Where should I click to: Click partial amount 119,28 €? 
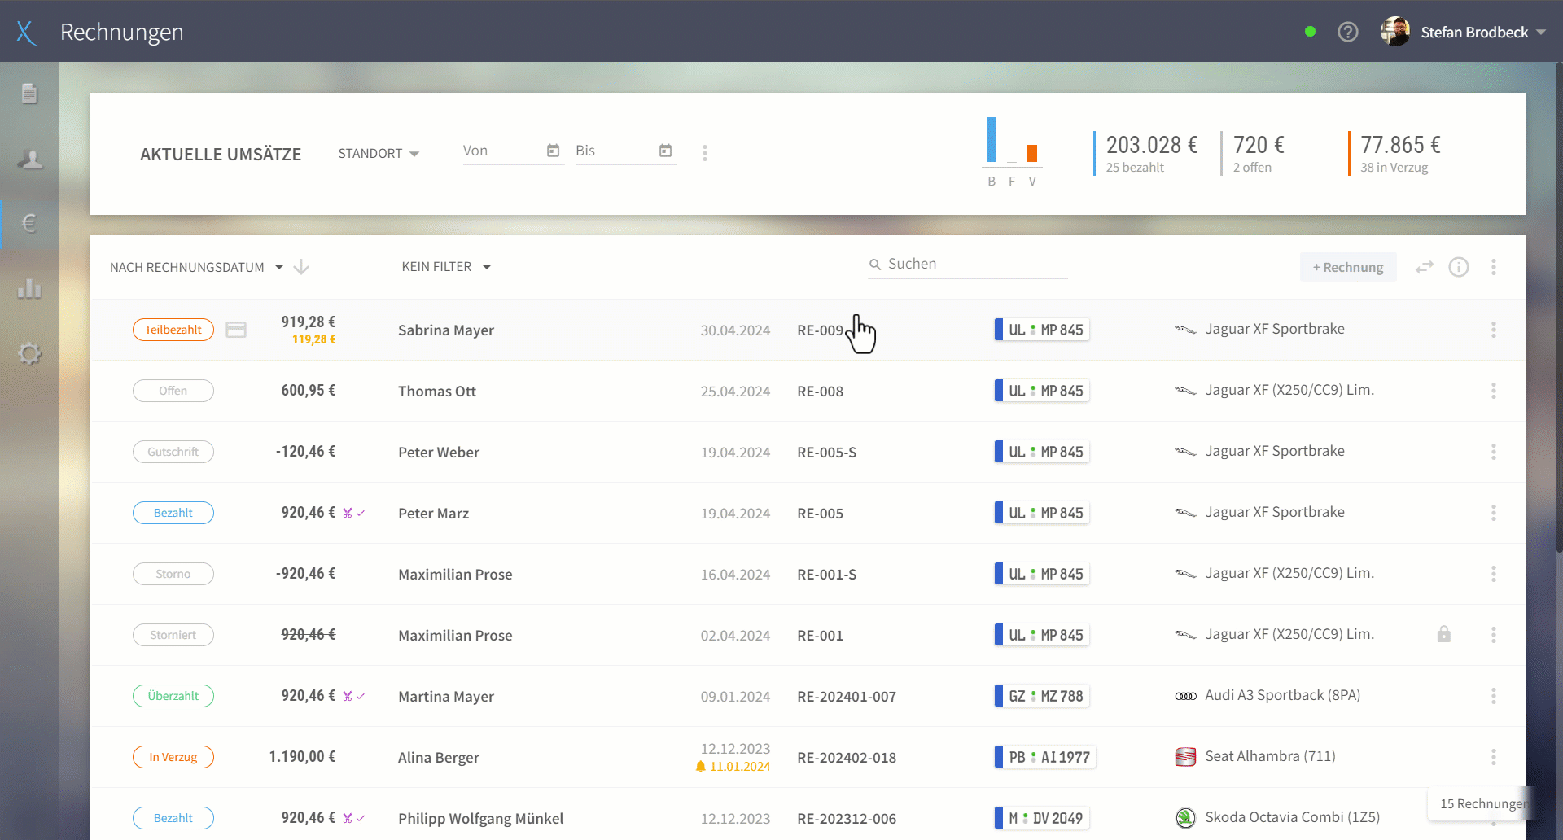coord(314,339)
